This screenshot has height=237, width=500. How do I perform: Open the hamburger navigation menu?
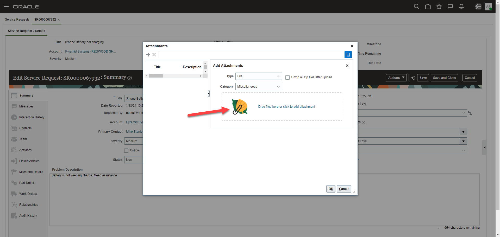click(6, 7)
